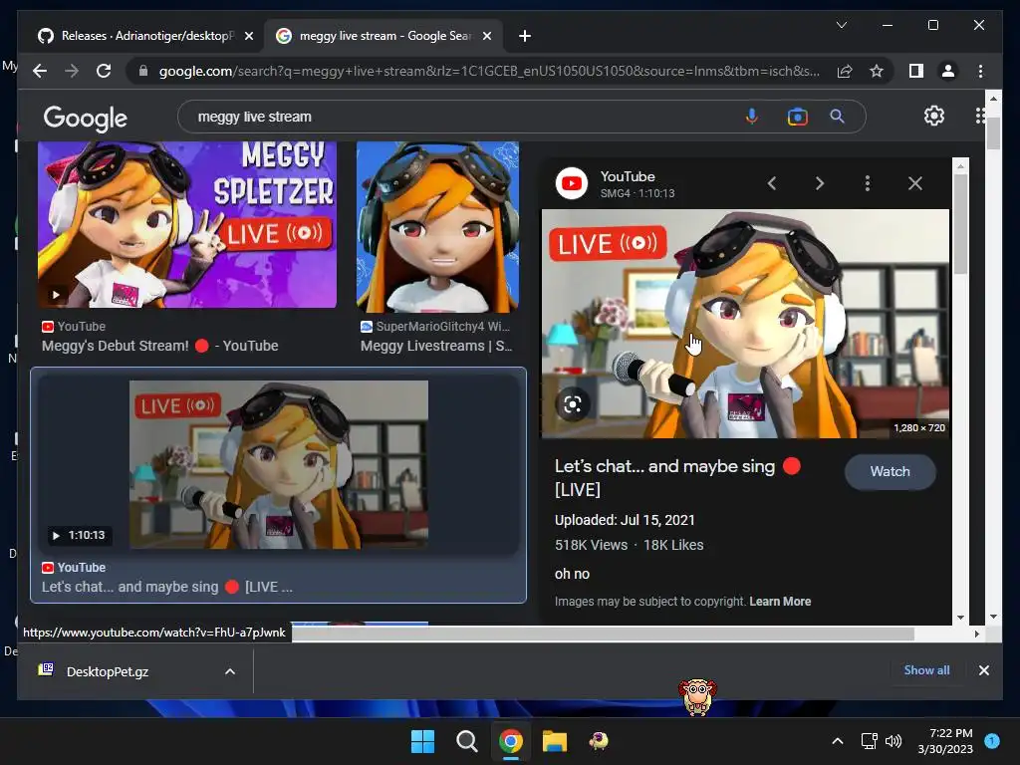Share this page from address bar

pos(845,71)
